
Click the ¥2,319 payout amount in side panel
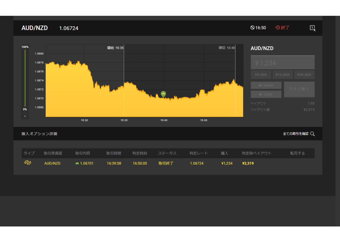click(x=309, y=109)
